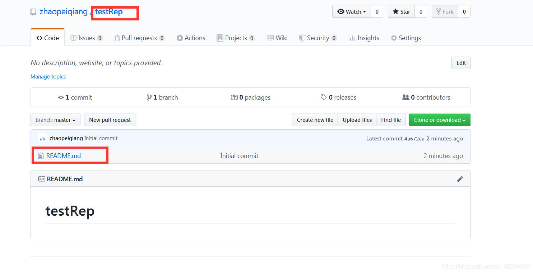
Task: Open the Insights tab
Action: pos(364,38)
